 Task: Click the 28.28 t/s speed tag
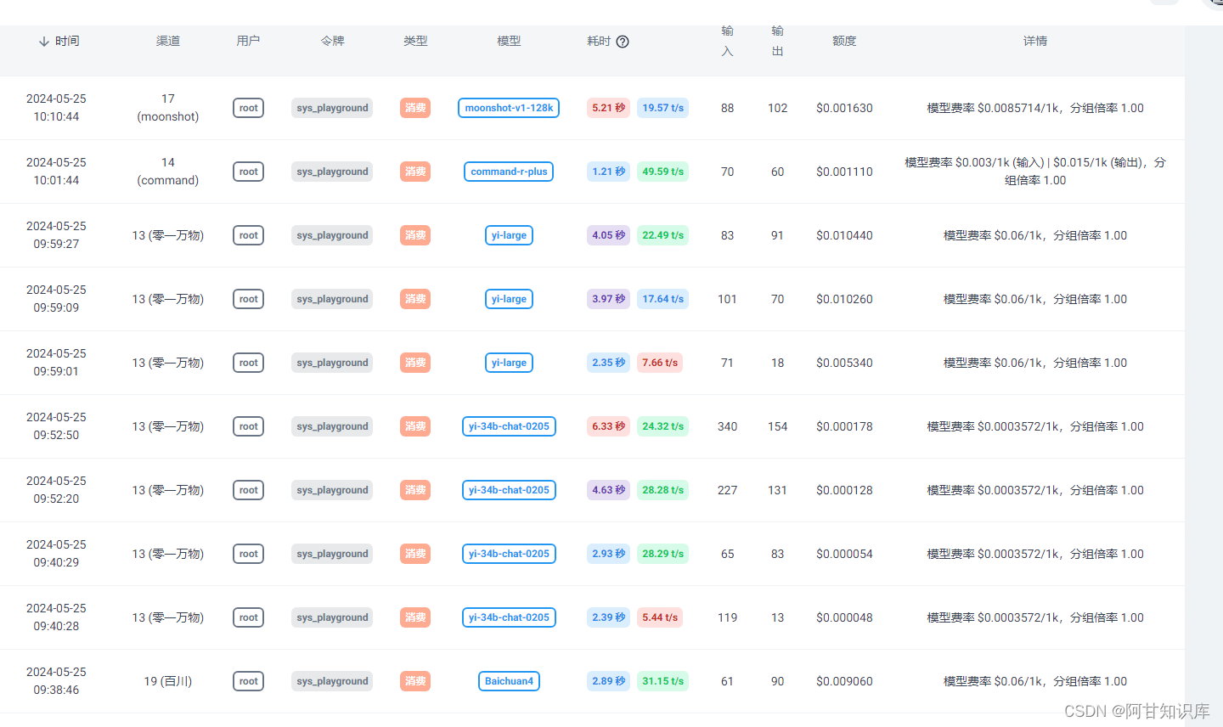point(662,490)
